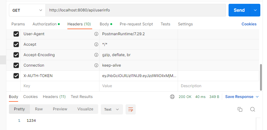Expand the Send button arrow options

click(x=255, y=10)
